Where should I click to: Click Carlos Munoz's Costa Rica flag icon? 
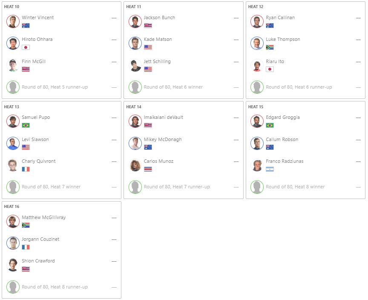coord(148,169)
